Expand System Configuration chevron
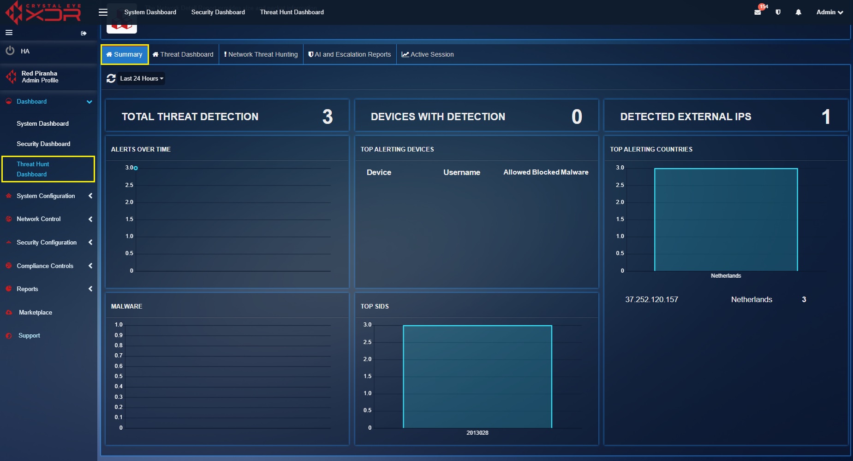Viewport: 853px width, 461px height. pos(90,196)
